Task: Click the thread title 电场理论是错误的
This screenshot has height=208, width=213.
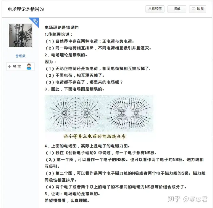Action: (26, 9)
